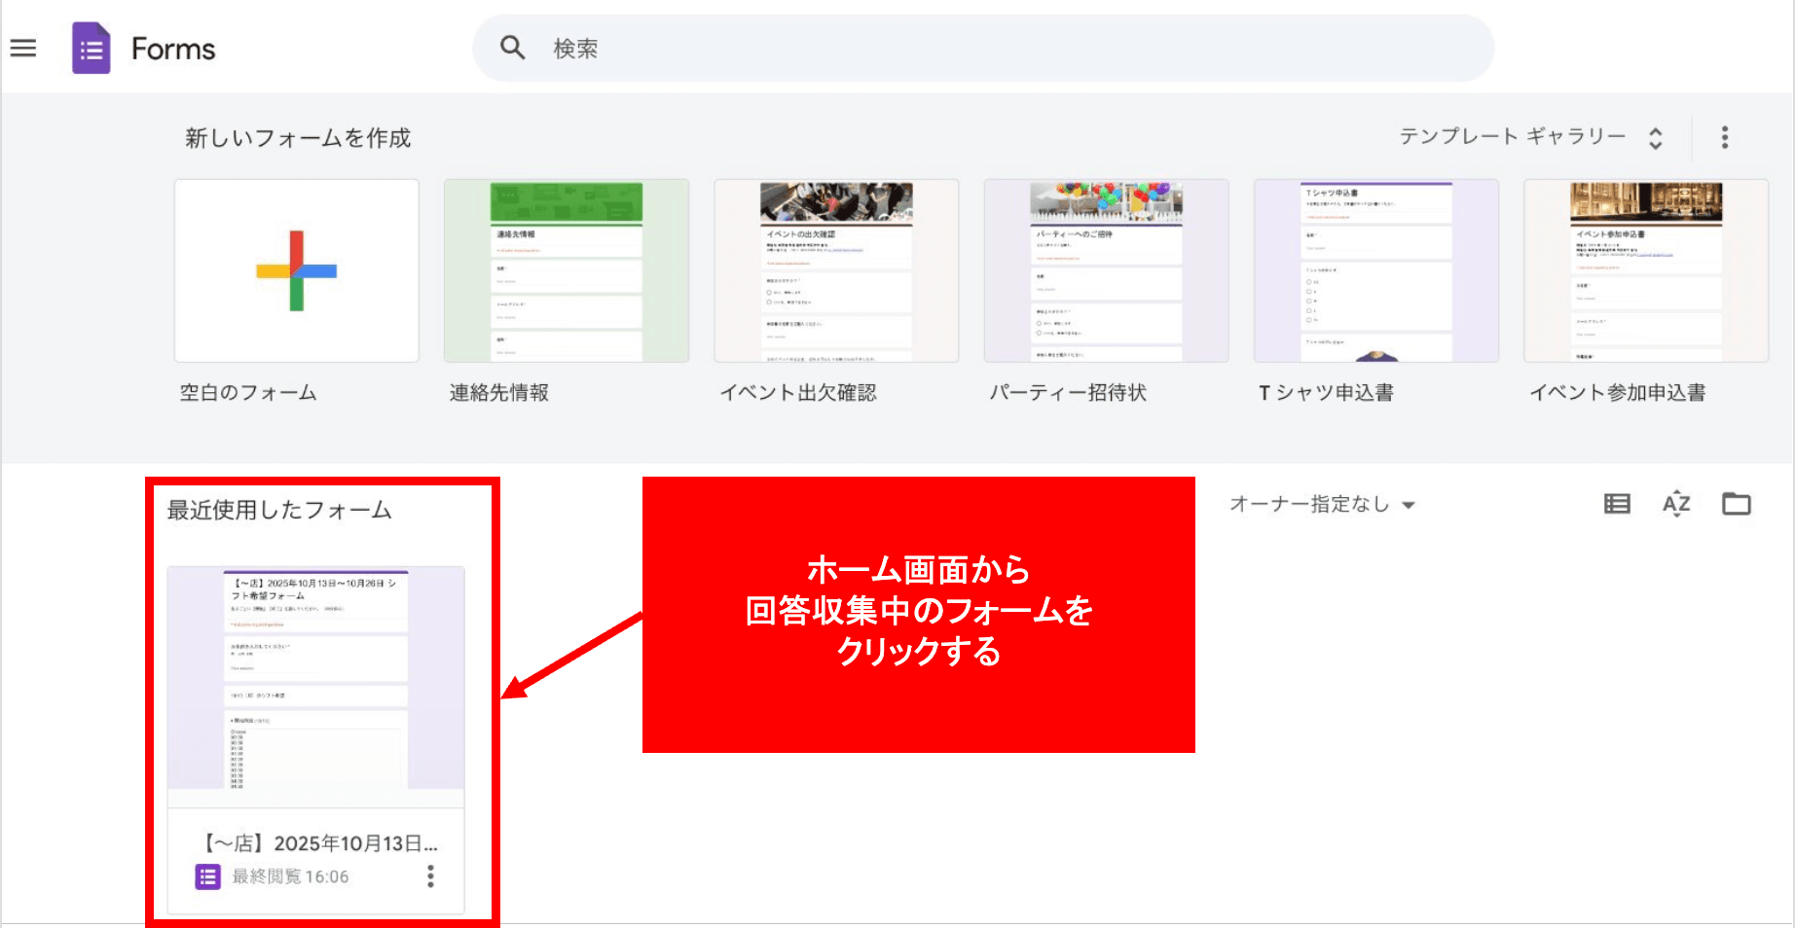Click the AZ sort order icon
This screenshot has height=928, width=1795.
point(1675,504)
